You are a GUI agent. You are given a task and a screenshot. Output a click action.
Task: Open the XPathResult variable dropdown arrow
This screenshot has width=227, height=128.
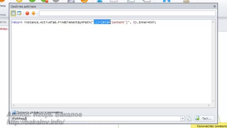183,118
